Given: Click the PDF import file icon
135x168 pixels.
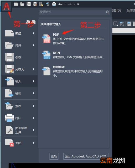Looking at the screenshot, I should [46, 39].
